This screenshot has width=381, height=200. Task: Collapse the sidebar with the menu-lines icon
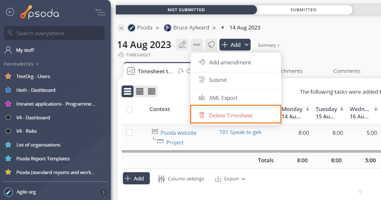100,12
